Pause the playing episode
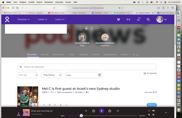Viewport: 182px width, 118px height. 102,111
